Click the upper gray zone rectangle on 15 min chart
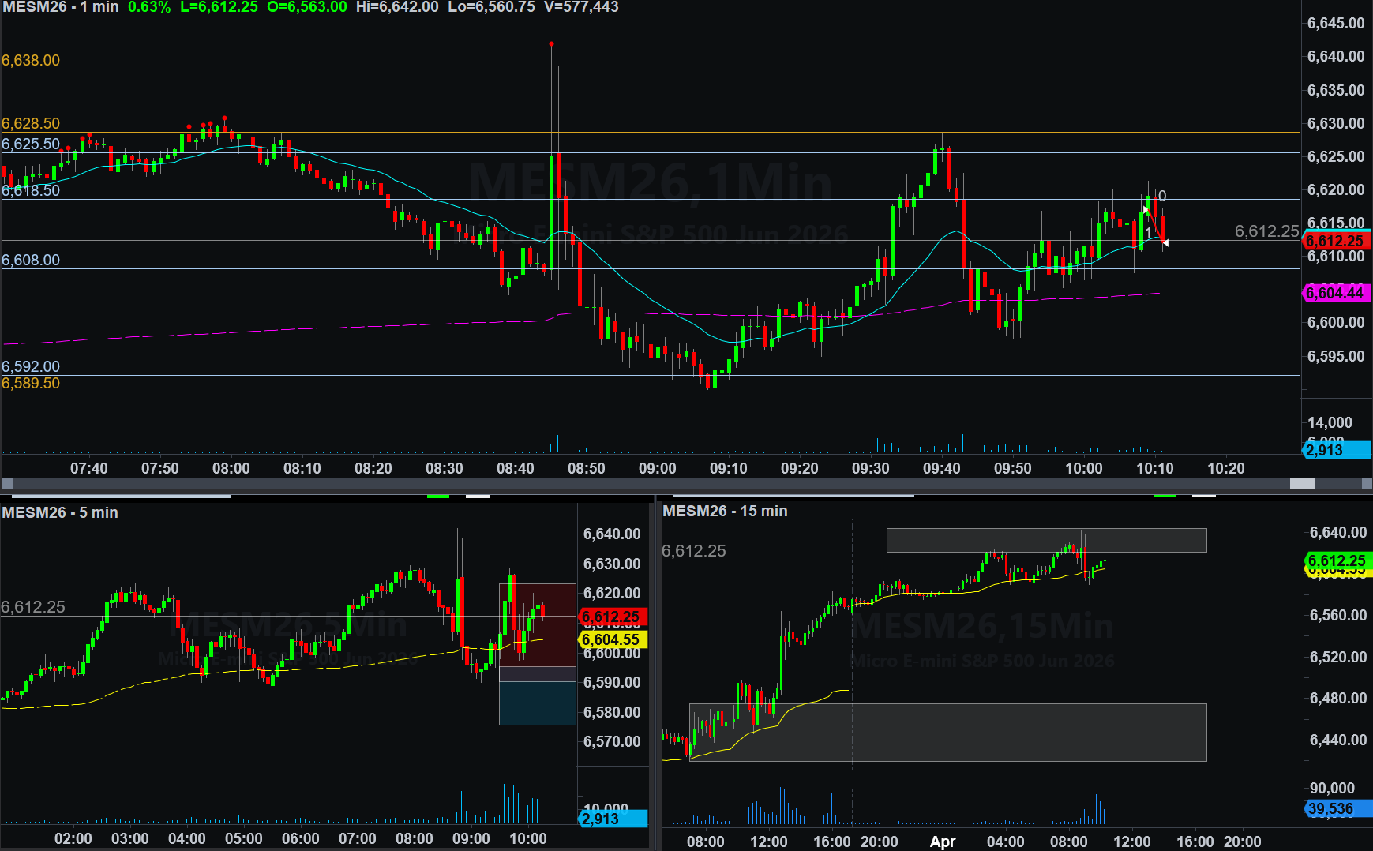 pos(1045,540)
